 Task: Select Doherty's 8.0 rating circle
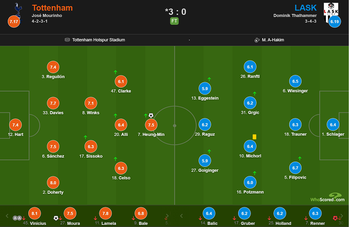point(53,183)
